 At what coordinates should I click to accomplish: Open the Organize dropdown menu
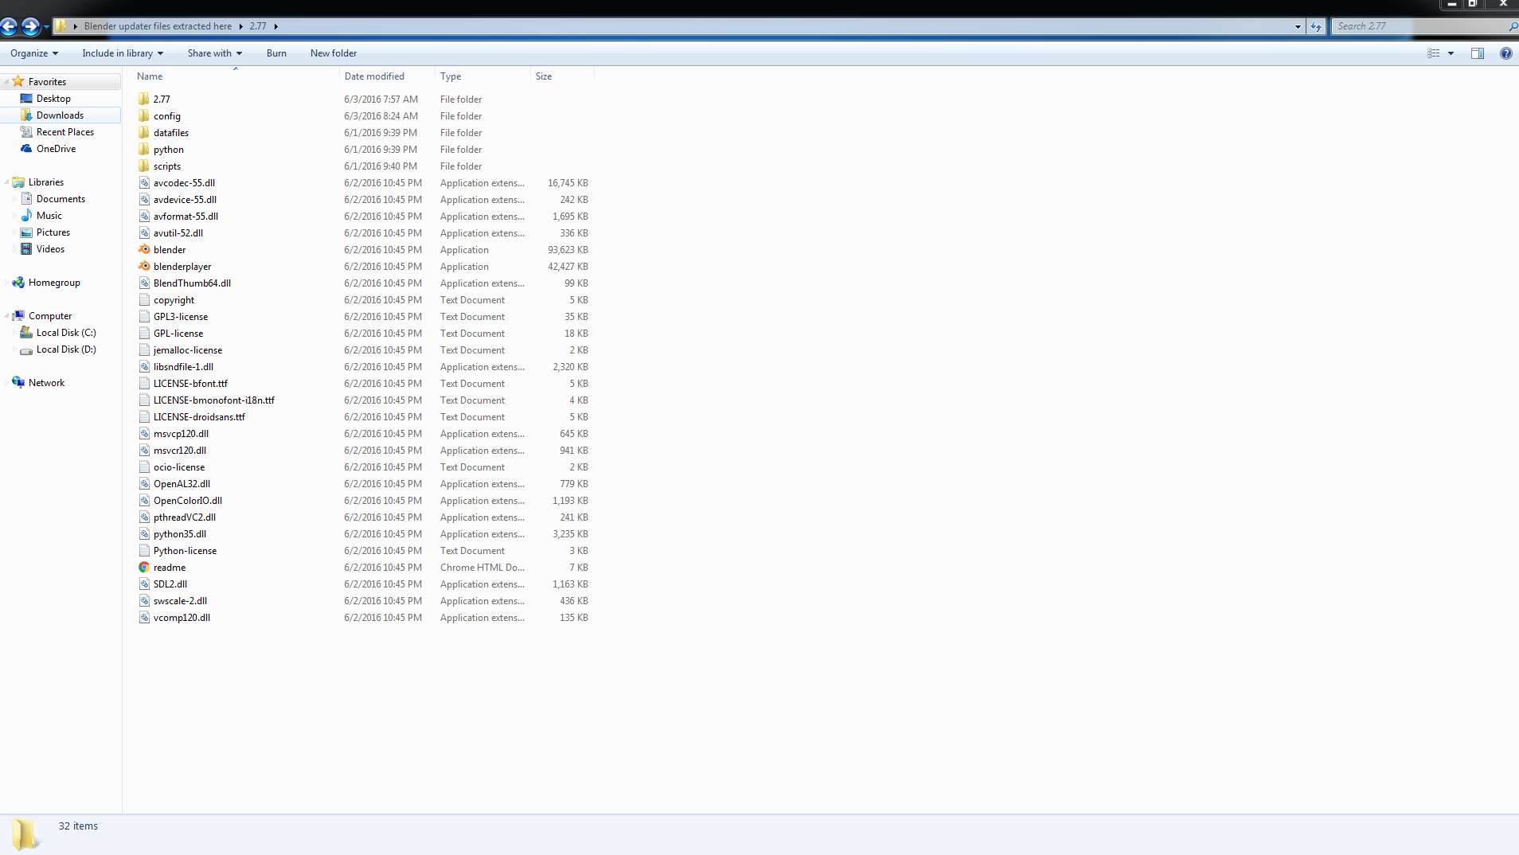(34, 53)
